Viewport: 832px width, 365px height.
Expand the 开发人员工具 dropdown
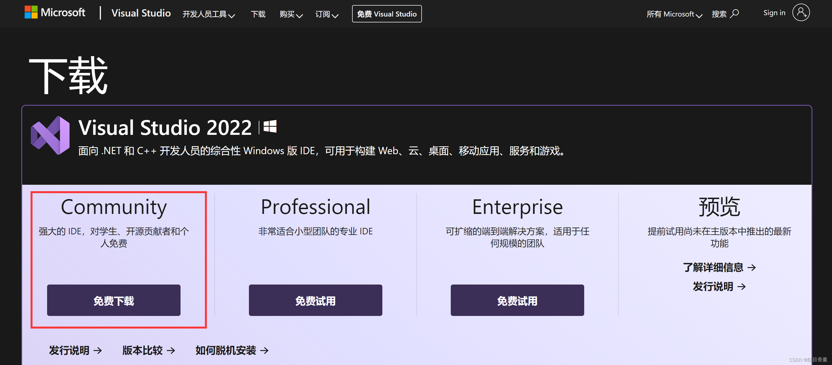pos(209,15)
